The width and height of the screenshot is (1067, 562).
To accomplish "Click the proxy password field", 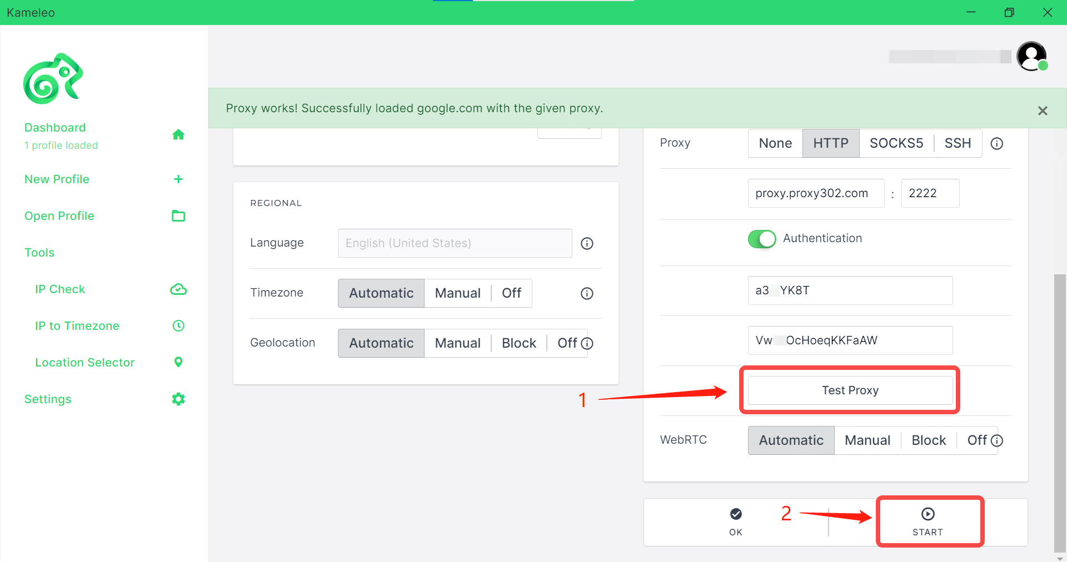I will (850, 340).
